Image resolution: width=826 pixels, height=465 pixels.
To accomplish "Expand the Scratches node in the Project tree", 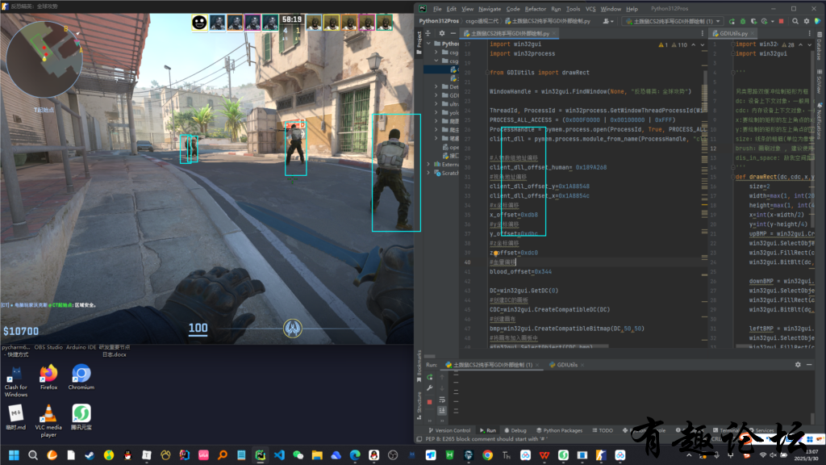I will point(429,173).
